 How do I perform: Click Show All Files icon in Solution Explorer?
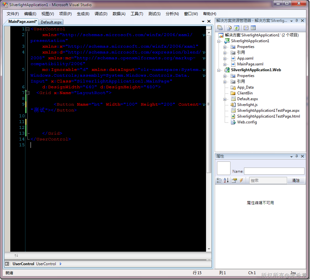[x=229, y=28]
